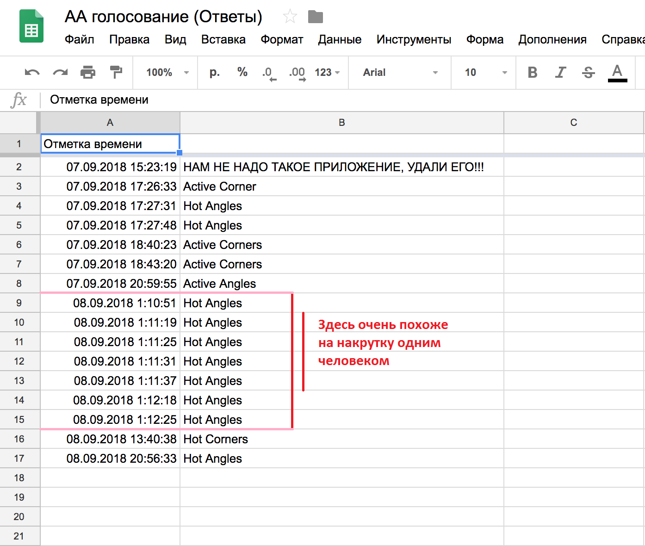Select column B header
The width and height of the screenshot is (645, 546).
point(341,123)
